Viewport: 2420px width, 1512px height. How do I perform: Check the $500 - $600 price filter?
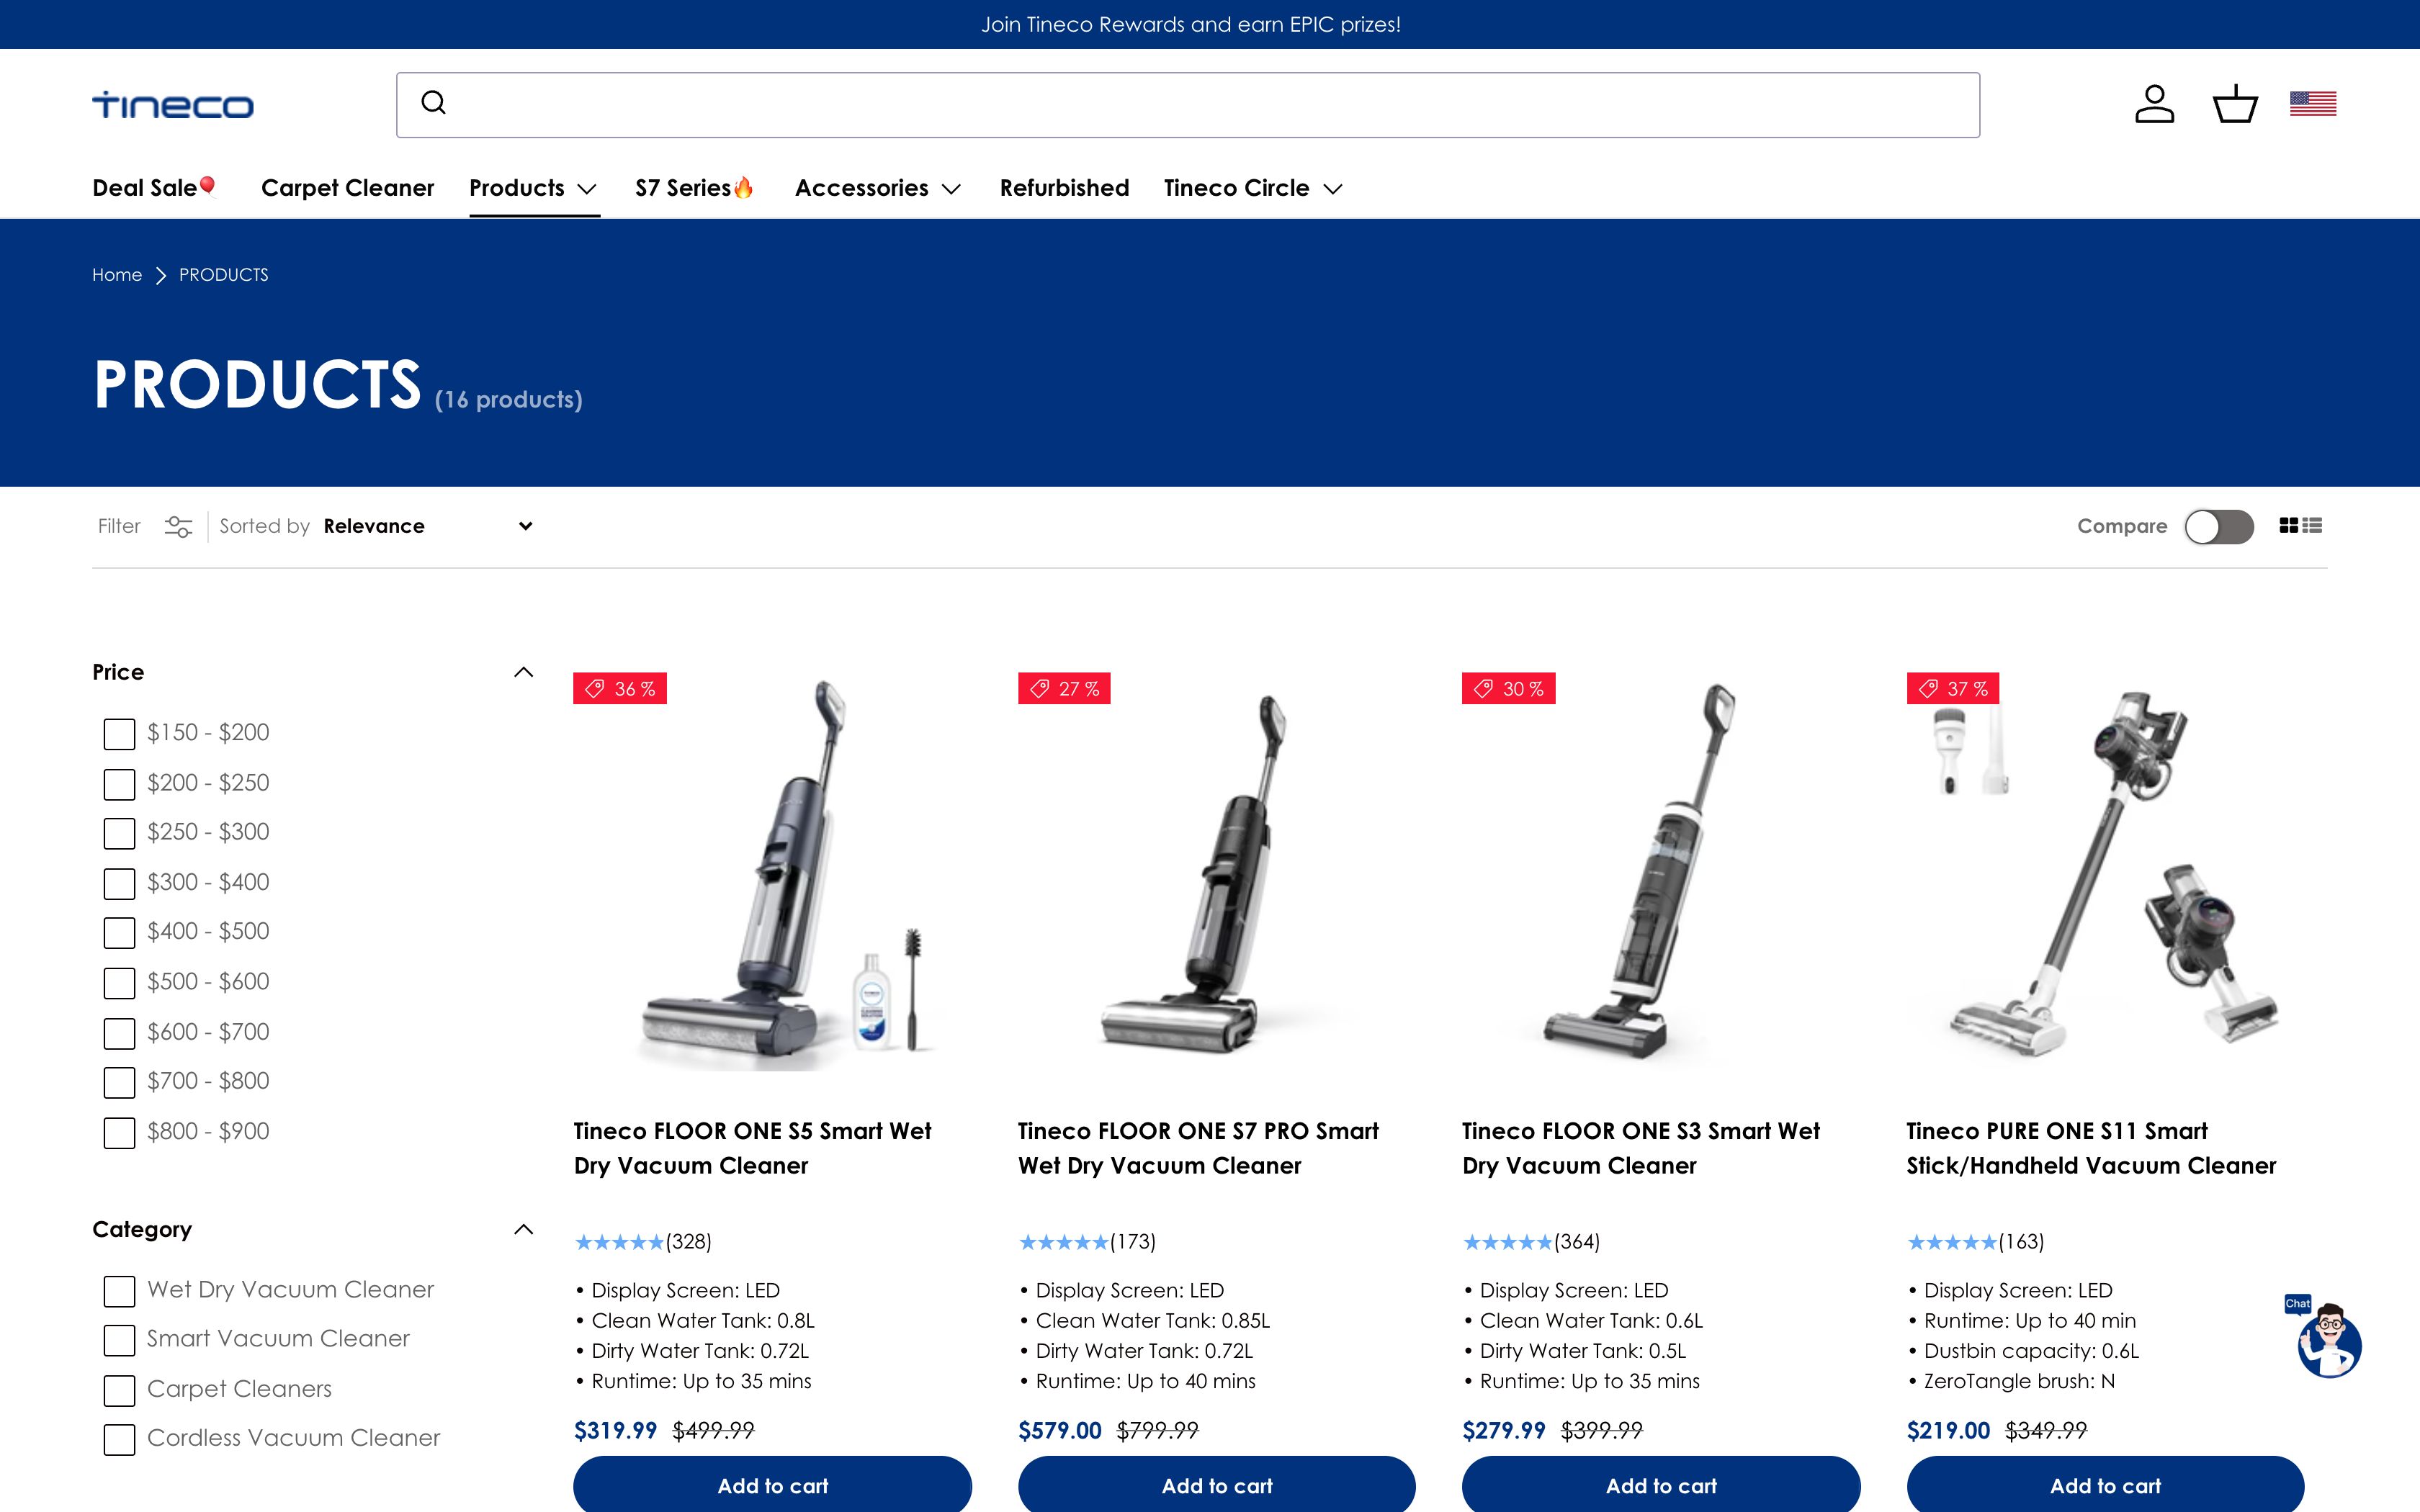point(119,983)
